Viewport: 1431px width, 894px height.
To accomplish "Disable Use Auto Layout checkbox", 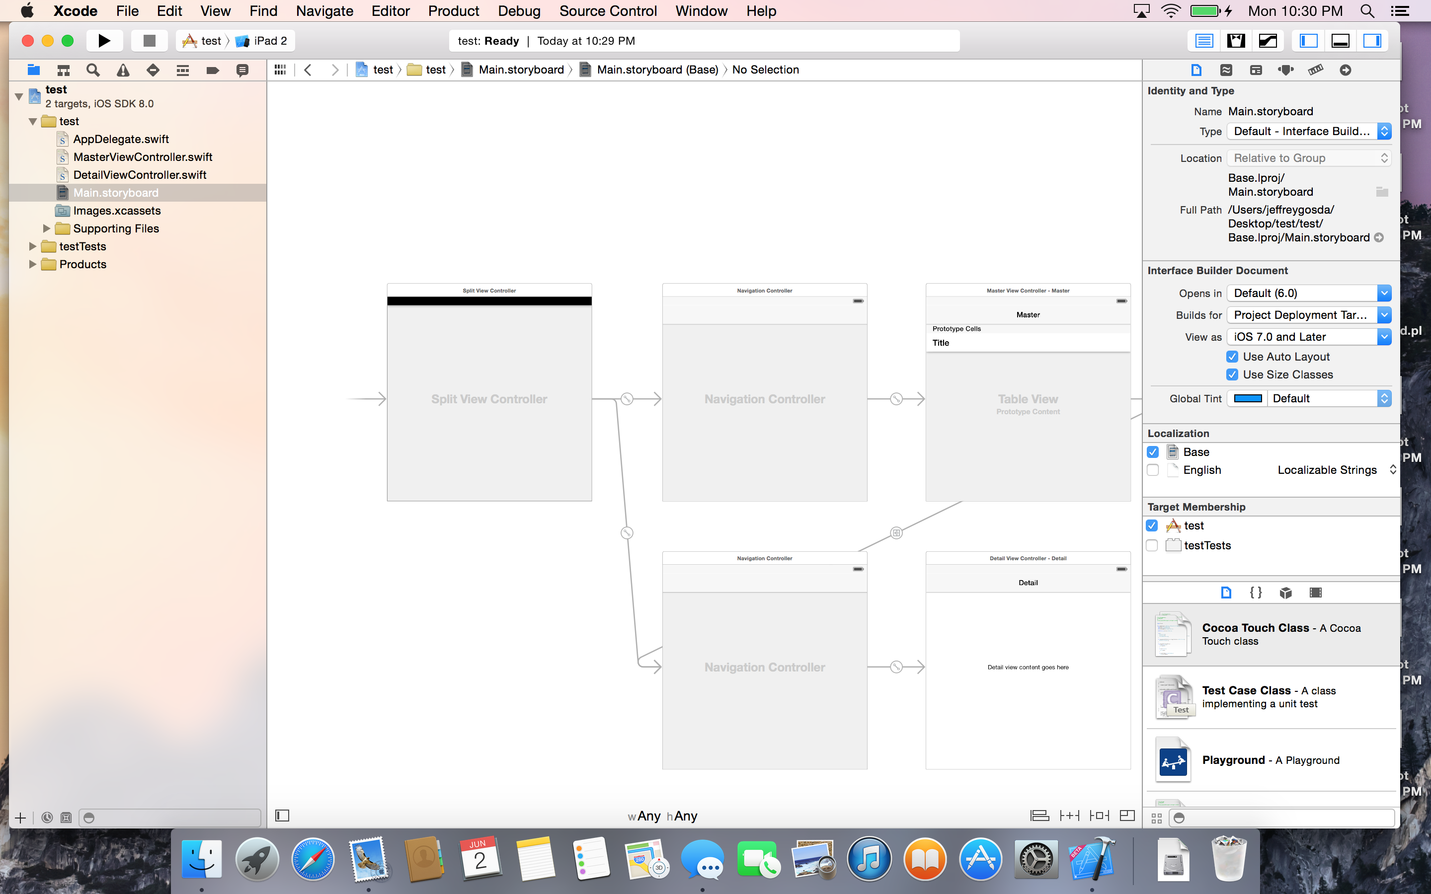I will 1232,357.
